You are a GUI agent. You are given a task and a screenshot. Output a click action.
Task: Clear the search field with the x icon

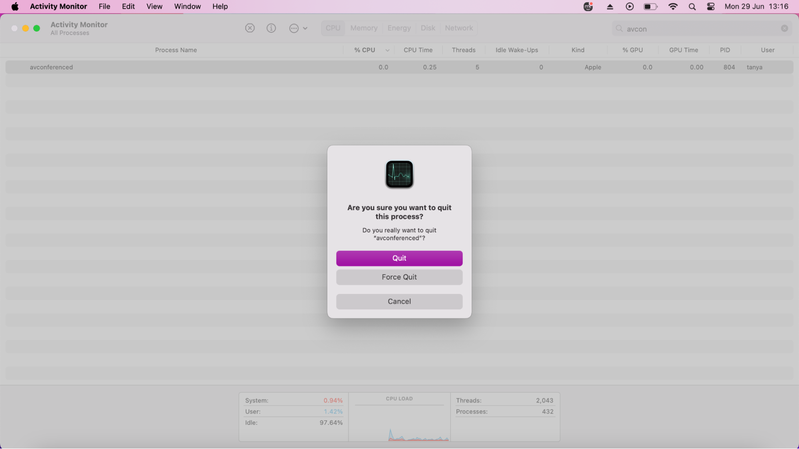click(785, 28)
